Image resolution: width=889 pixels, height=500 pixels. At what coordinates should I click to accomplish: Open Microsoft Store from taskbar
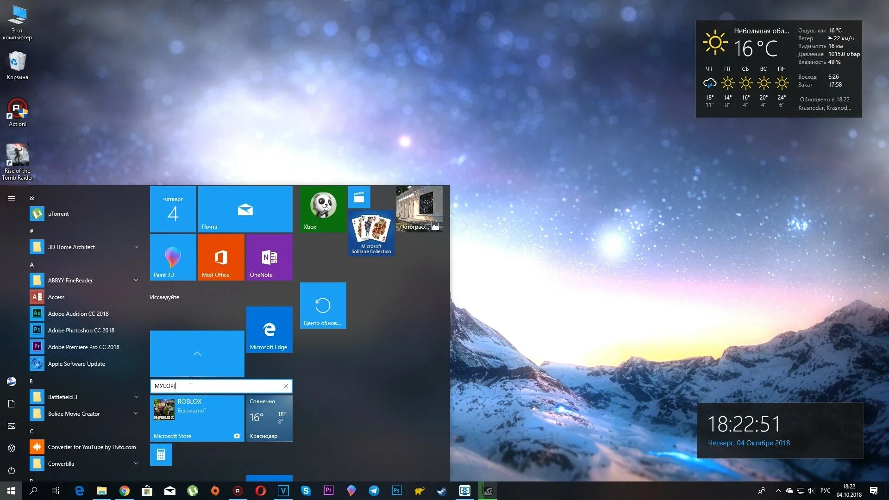(x=147, y=491)
